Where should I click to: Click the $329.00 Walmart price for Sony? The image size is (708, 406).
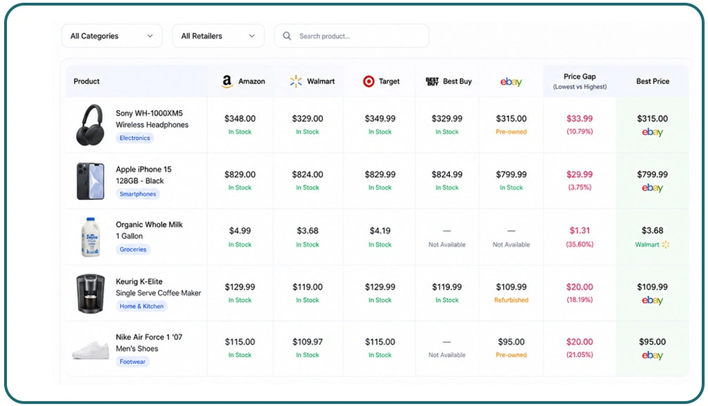[x=308, y=119]
